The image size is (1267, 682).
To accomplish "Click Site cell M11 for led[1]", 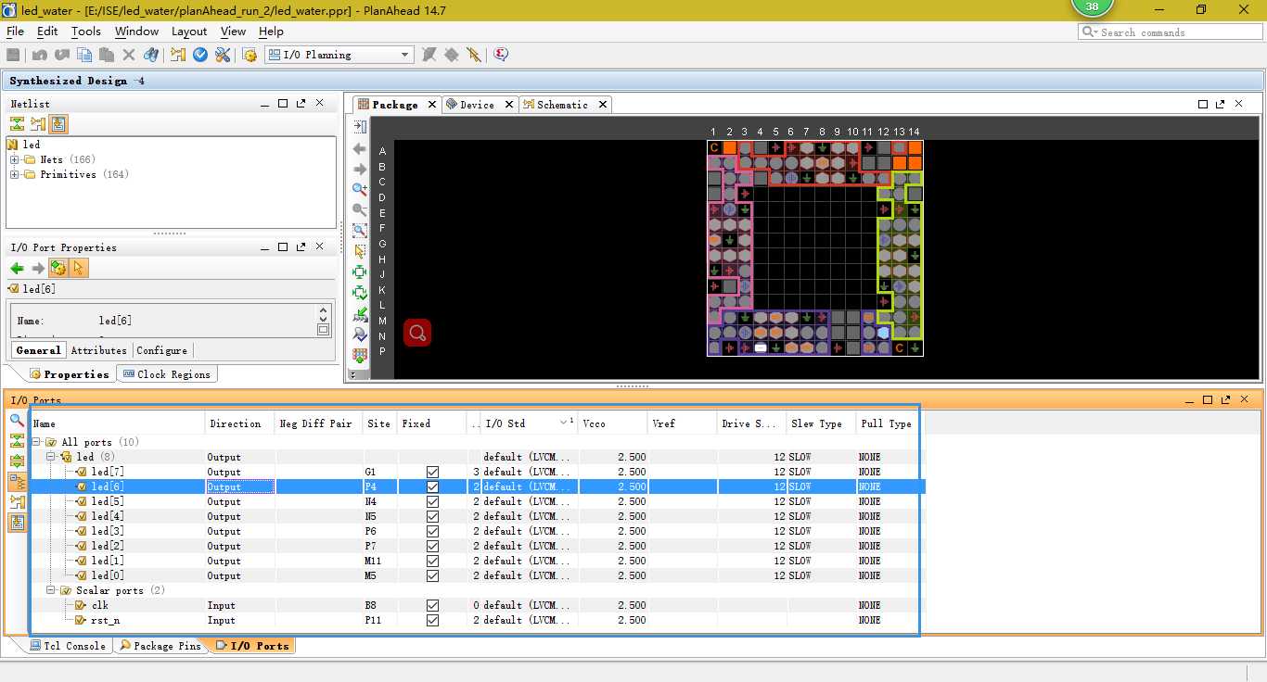I will [379, 561].
